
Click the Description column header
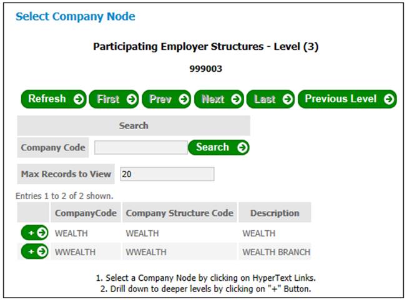click(275, 213)
